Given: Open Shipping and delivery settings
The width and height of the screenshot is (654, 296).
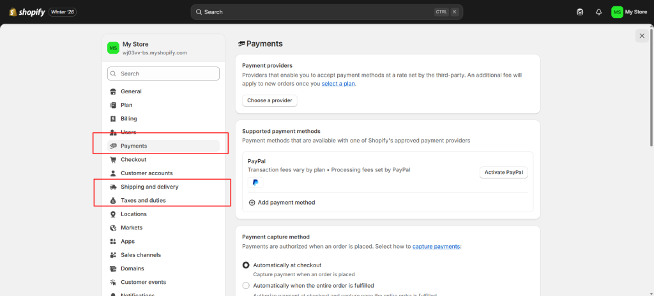Looking at the screenshot, I should pos(163,187).
